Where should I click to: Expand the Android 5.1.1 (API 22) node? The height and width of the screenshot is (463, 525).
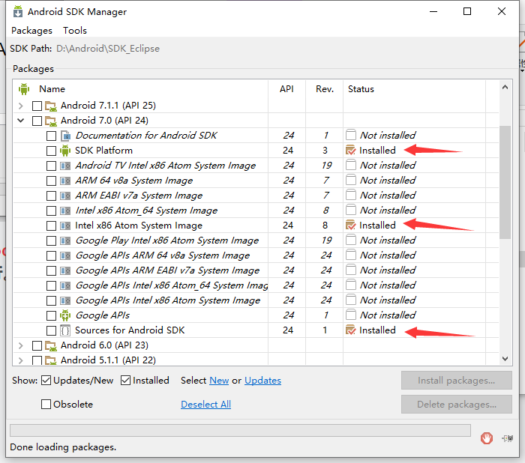21,360
